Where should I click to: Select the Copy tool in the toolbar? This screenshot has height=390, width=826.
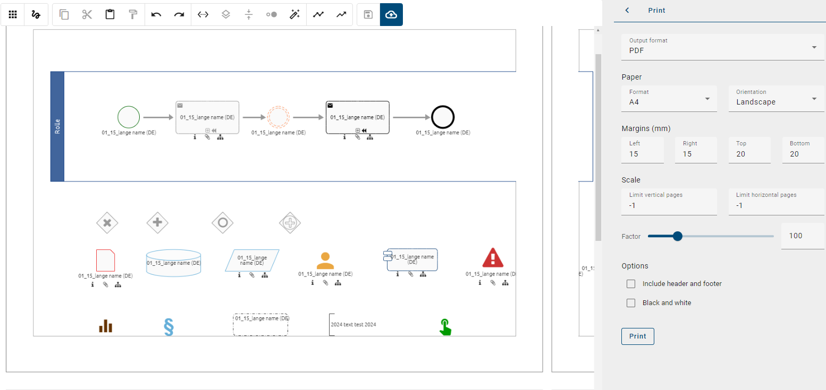tap(64, 14)
